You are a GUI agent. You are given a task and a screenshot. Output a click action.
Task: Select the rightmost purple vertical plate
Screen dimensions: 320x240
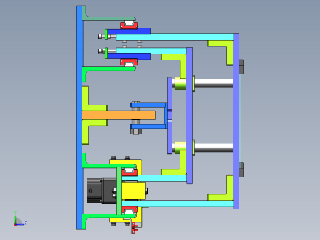236,121
